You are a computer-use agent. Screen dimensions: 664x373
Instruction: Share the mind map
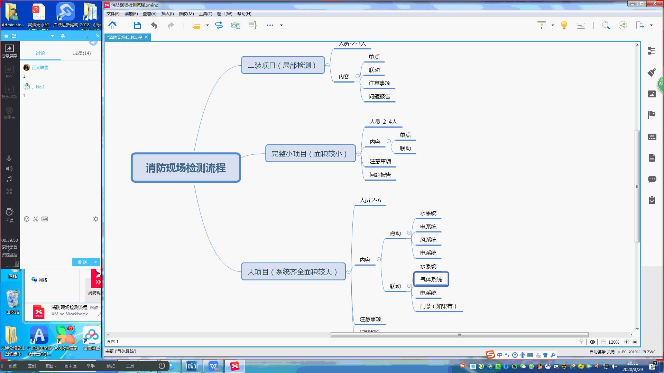coord(623,25)
